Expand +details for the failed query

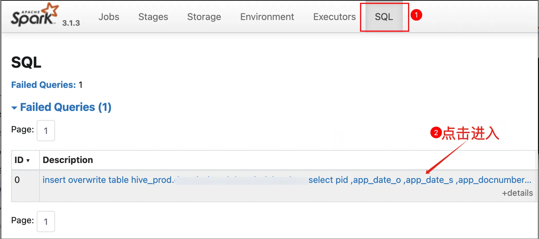(x=517, y=193)
